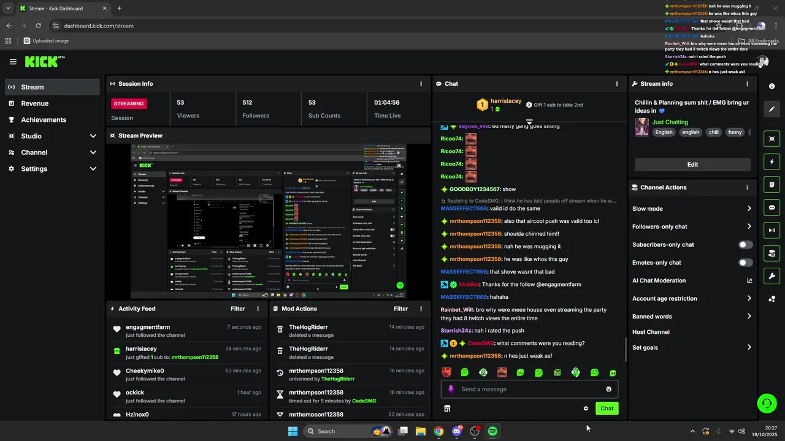Click the chat vertical scrollbar
The image size is (785, 441).
pos(626,349)
